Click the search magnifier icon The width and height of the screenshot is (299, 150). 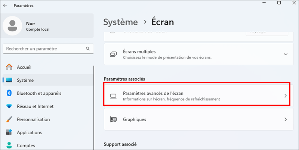coord(88,49)
